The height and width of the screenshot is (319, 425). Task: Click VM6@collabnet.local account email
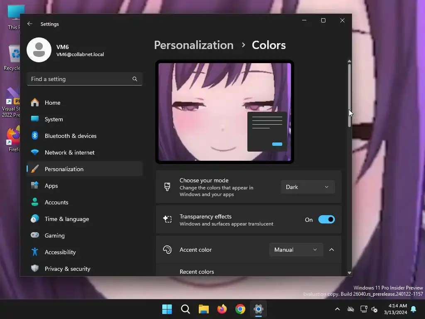click(80, 54)
